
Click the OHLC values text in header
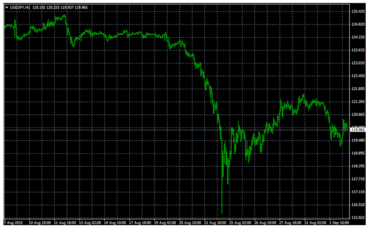coord(60,7)
